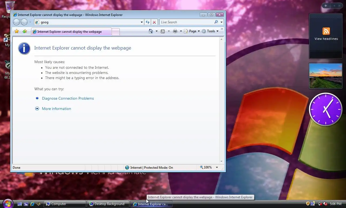The height and width of the screenshot is (208, 346).
Task: Click the 100% zoom level button
Action: point(206,167)
